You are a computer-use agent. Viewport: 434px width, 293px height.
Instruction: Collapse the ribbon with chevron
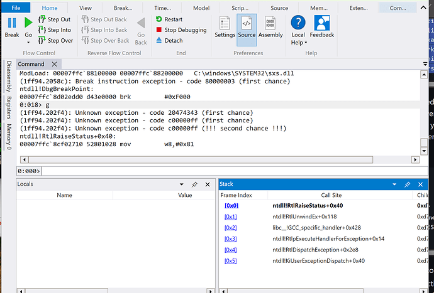[x=423, y=8]
